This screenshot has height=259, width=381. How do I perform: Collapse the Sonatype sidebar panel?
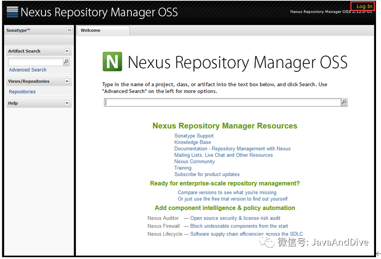[70, 30]
